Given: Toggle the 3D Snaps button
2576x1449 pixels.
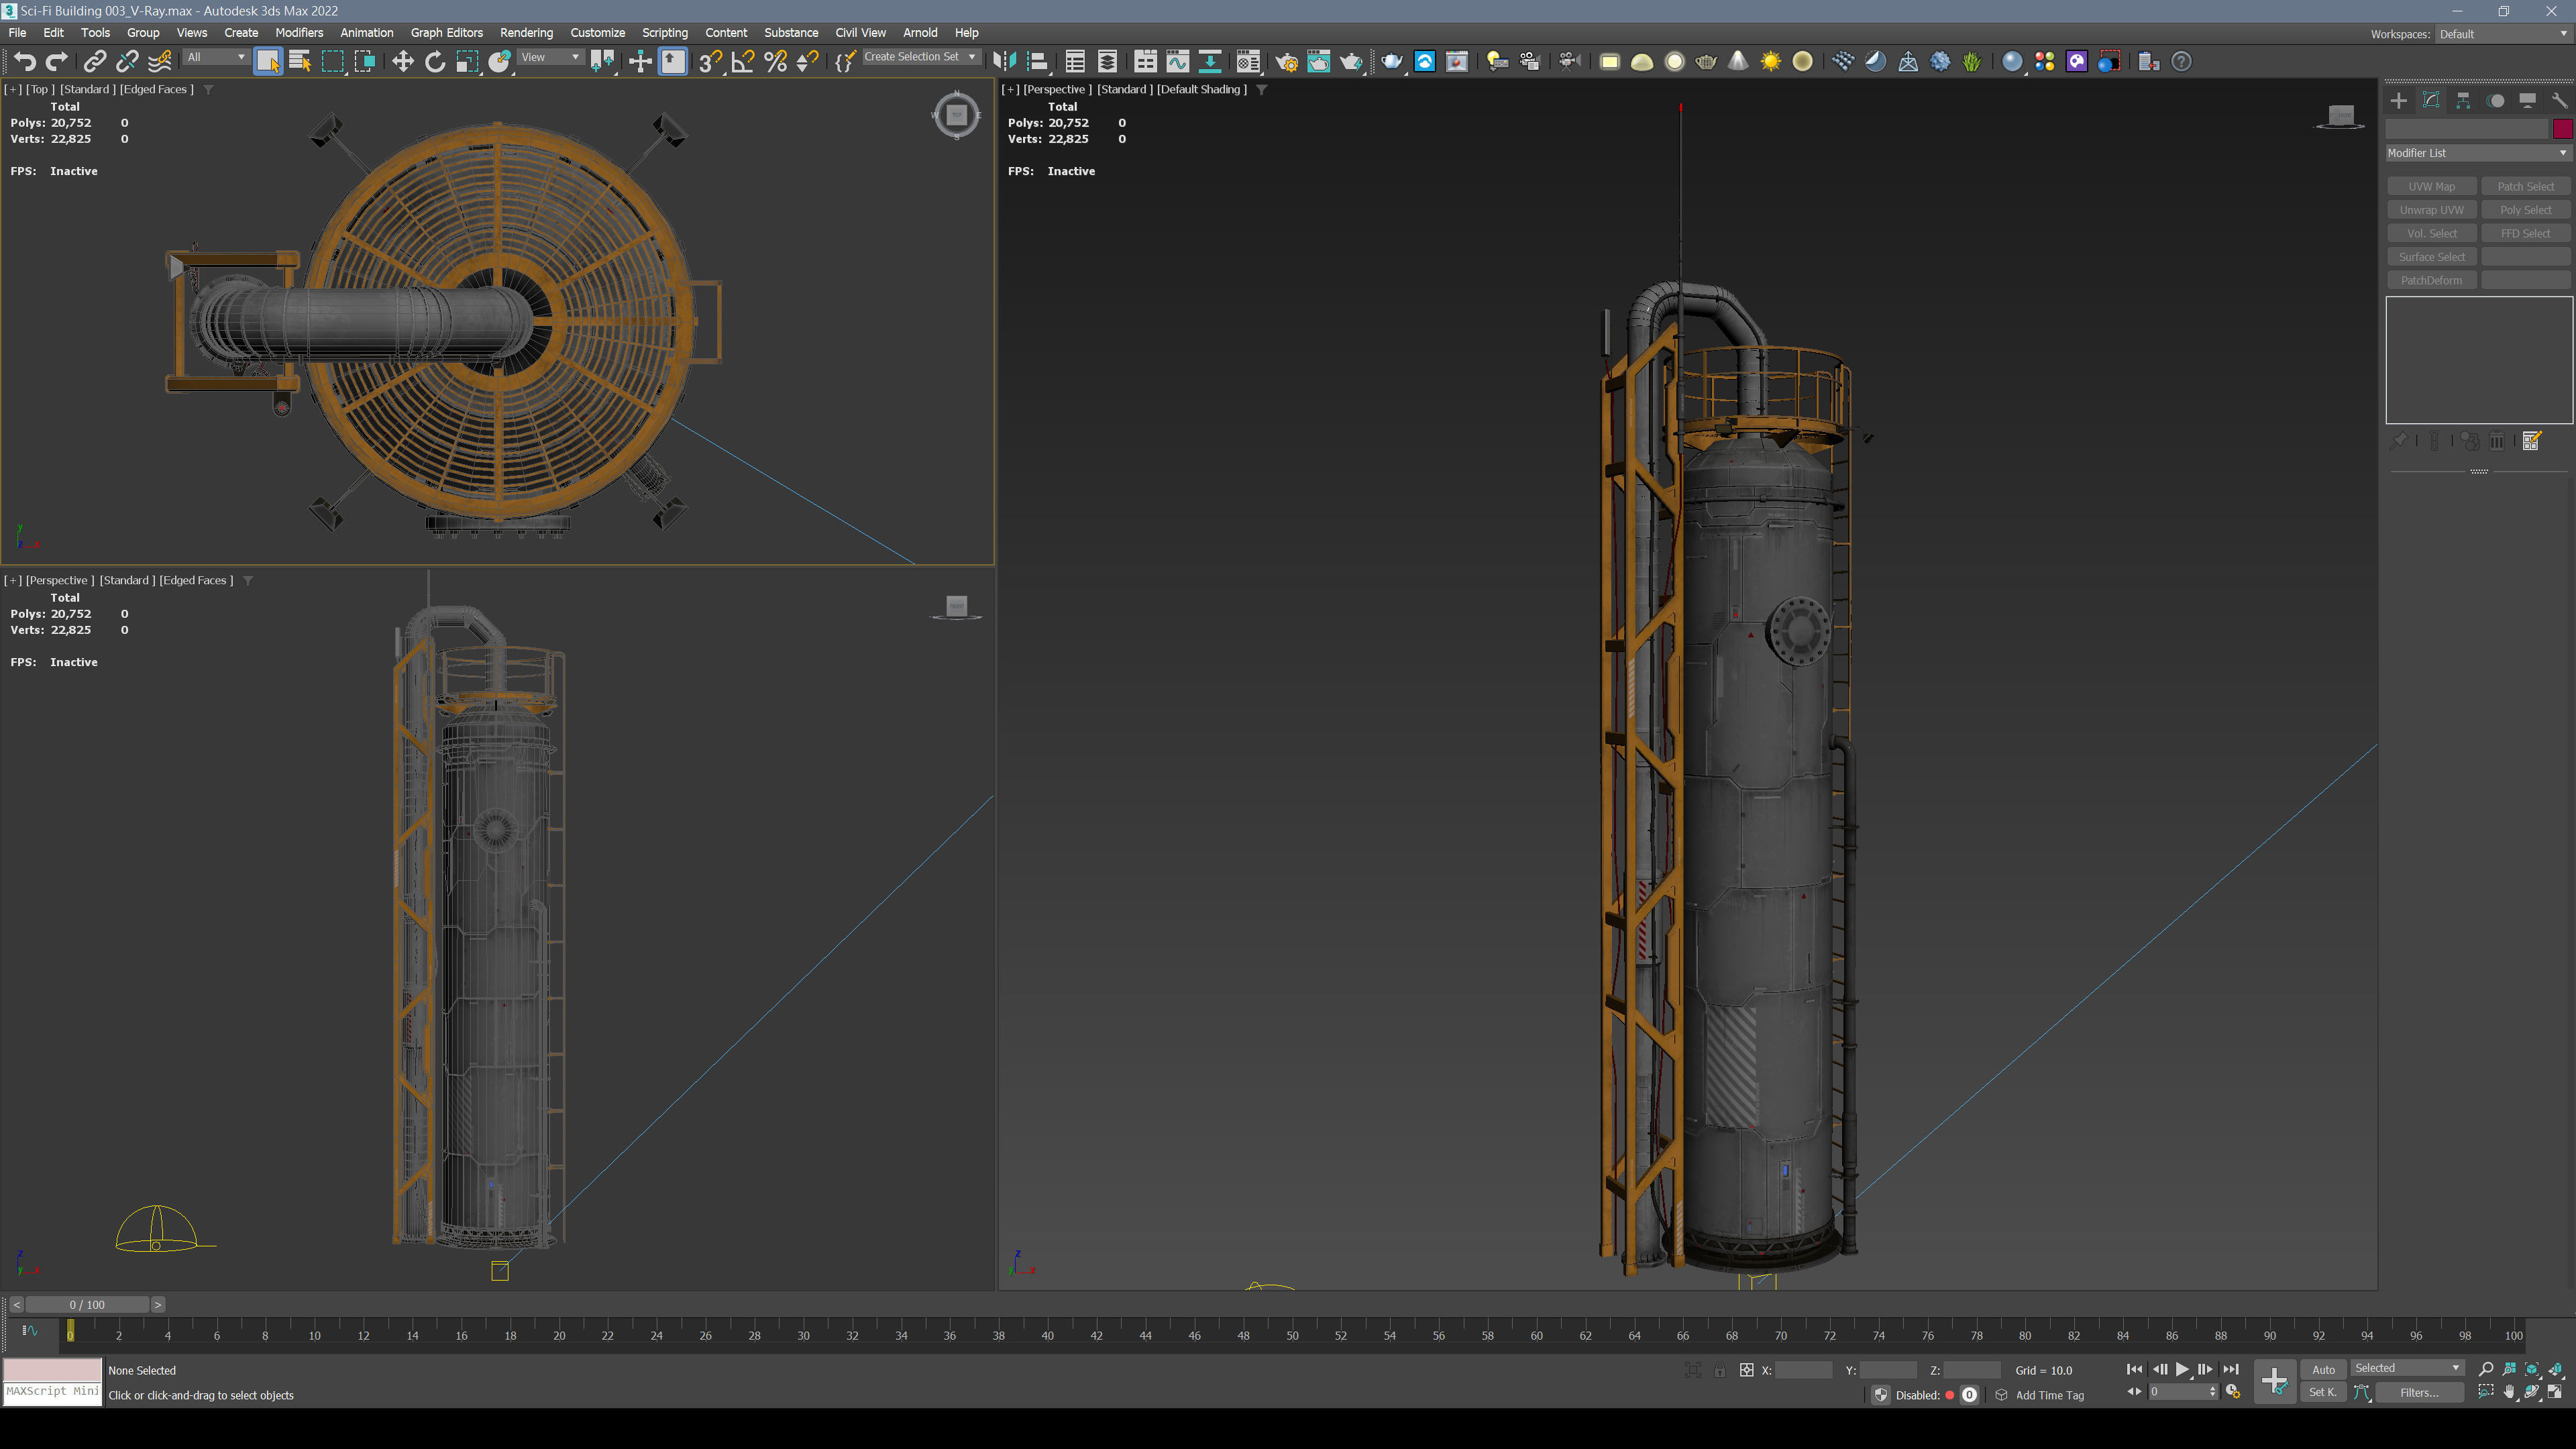Looking at the screenshot, I should pyautogui.click(x=710, y=62).
